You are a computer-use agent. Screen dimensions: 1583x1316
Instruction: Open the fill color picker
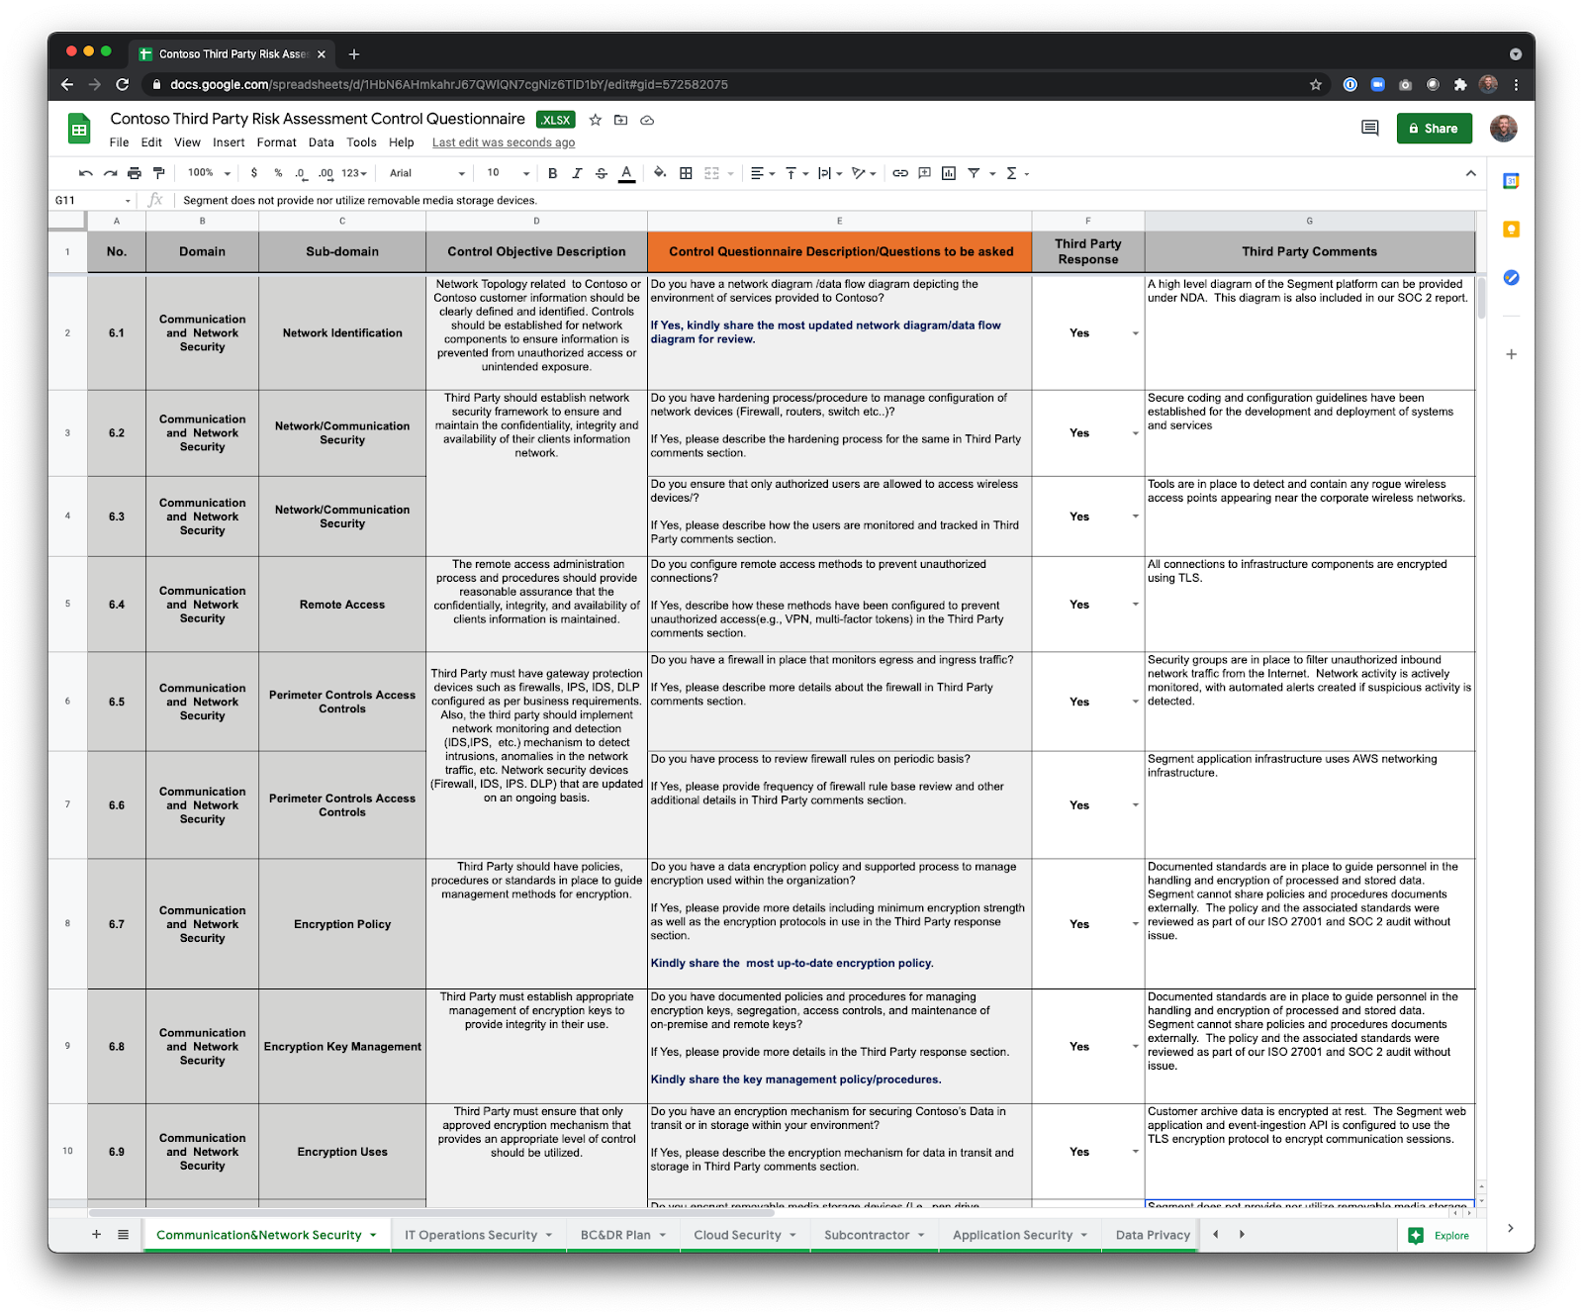point(660,173)
